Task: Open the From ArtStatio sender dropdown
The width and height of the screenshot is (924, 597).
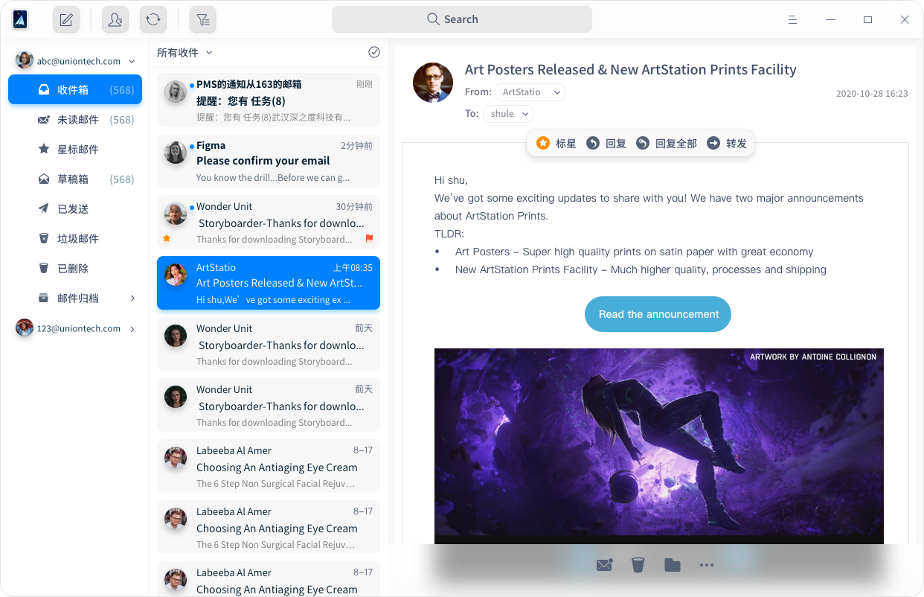Action: pos(530,92)
